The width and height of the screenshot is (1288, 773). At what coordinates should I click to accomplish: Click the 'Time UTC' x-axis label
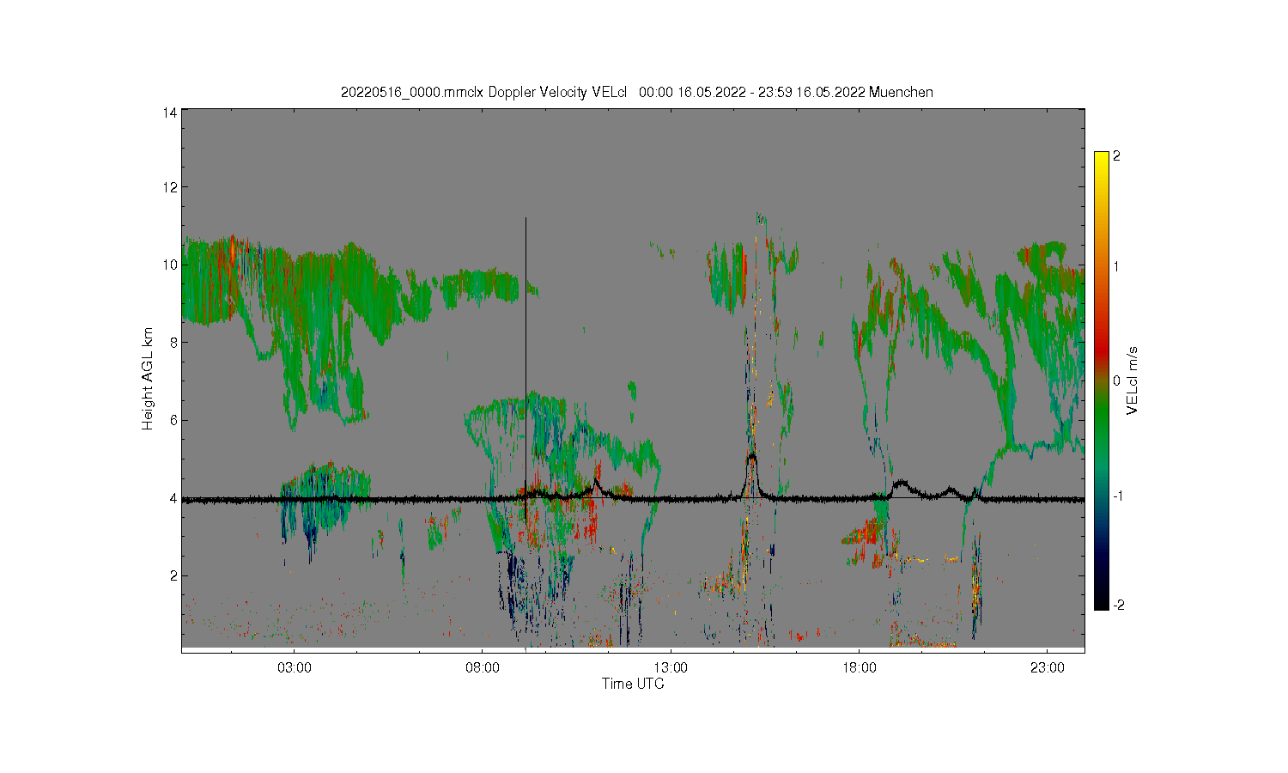click(x=633, y=685)
